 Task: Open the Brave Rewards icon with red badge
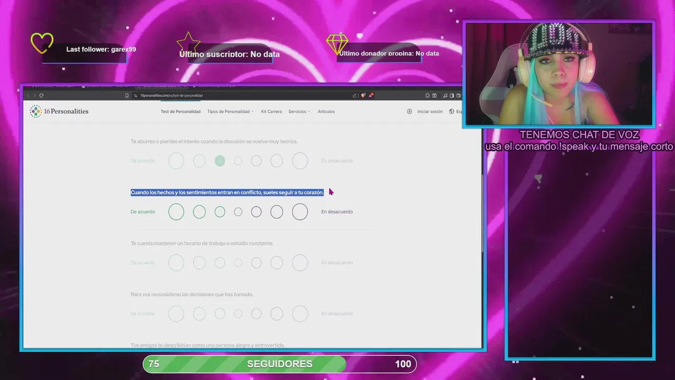[x=371, y=96]
